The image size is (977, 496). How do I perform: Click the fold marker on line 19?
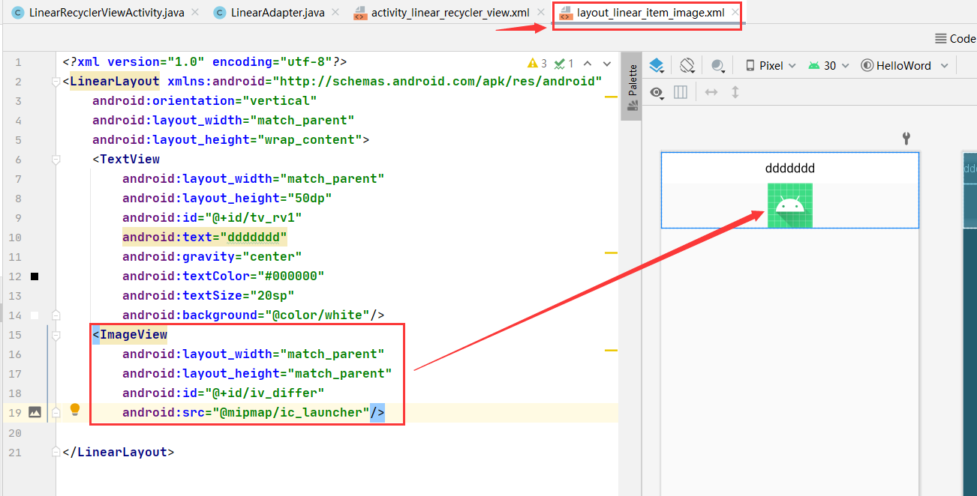click(x=56, y=413)
